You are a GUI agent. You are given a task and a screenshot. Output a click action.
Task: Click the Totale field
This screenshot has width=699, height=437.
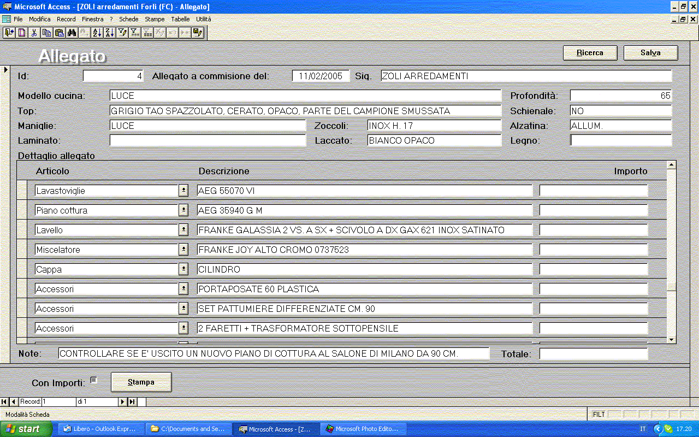tap(594, 354)
